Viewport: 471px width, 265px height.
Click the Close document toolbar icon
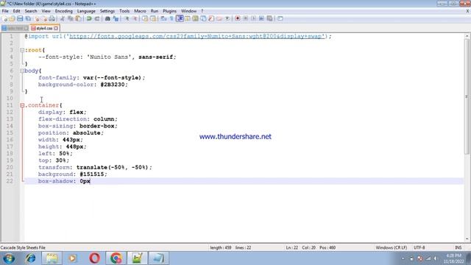coord(37,18)
